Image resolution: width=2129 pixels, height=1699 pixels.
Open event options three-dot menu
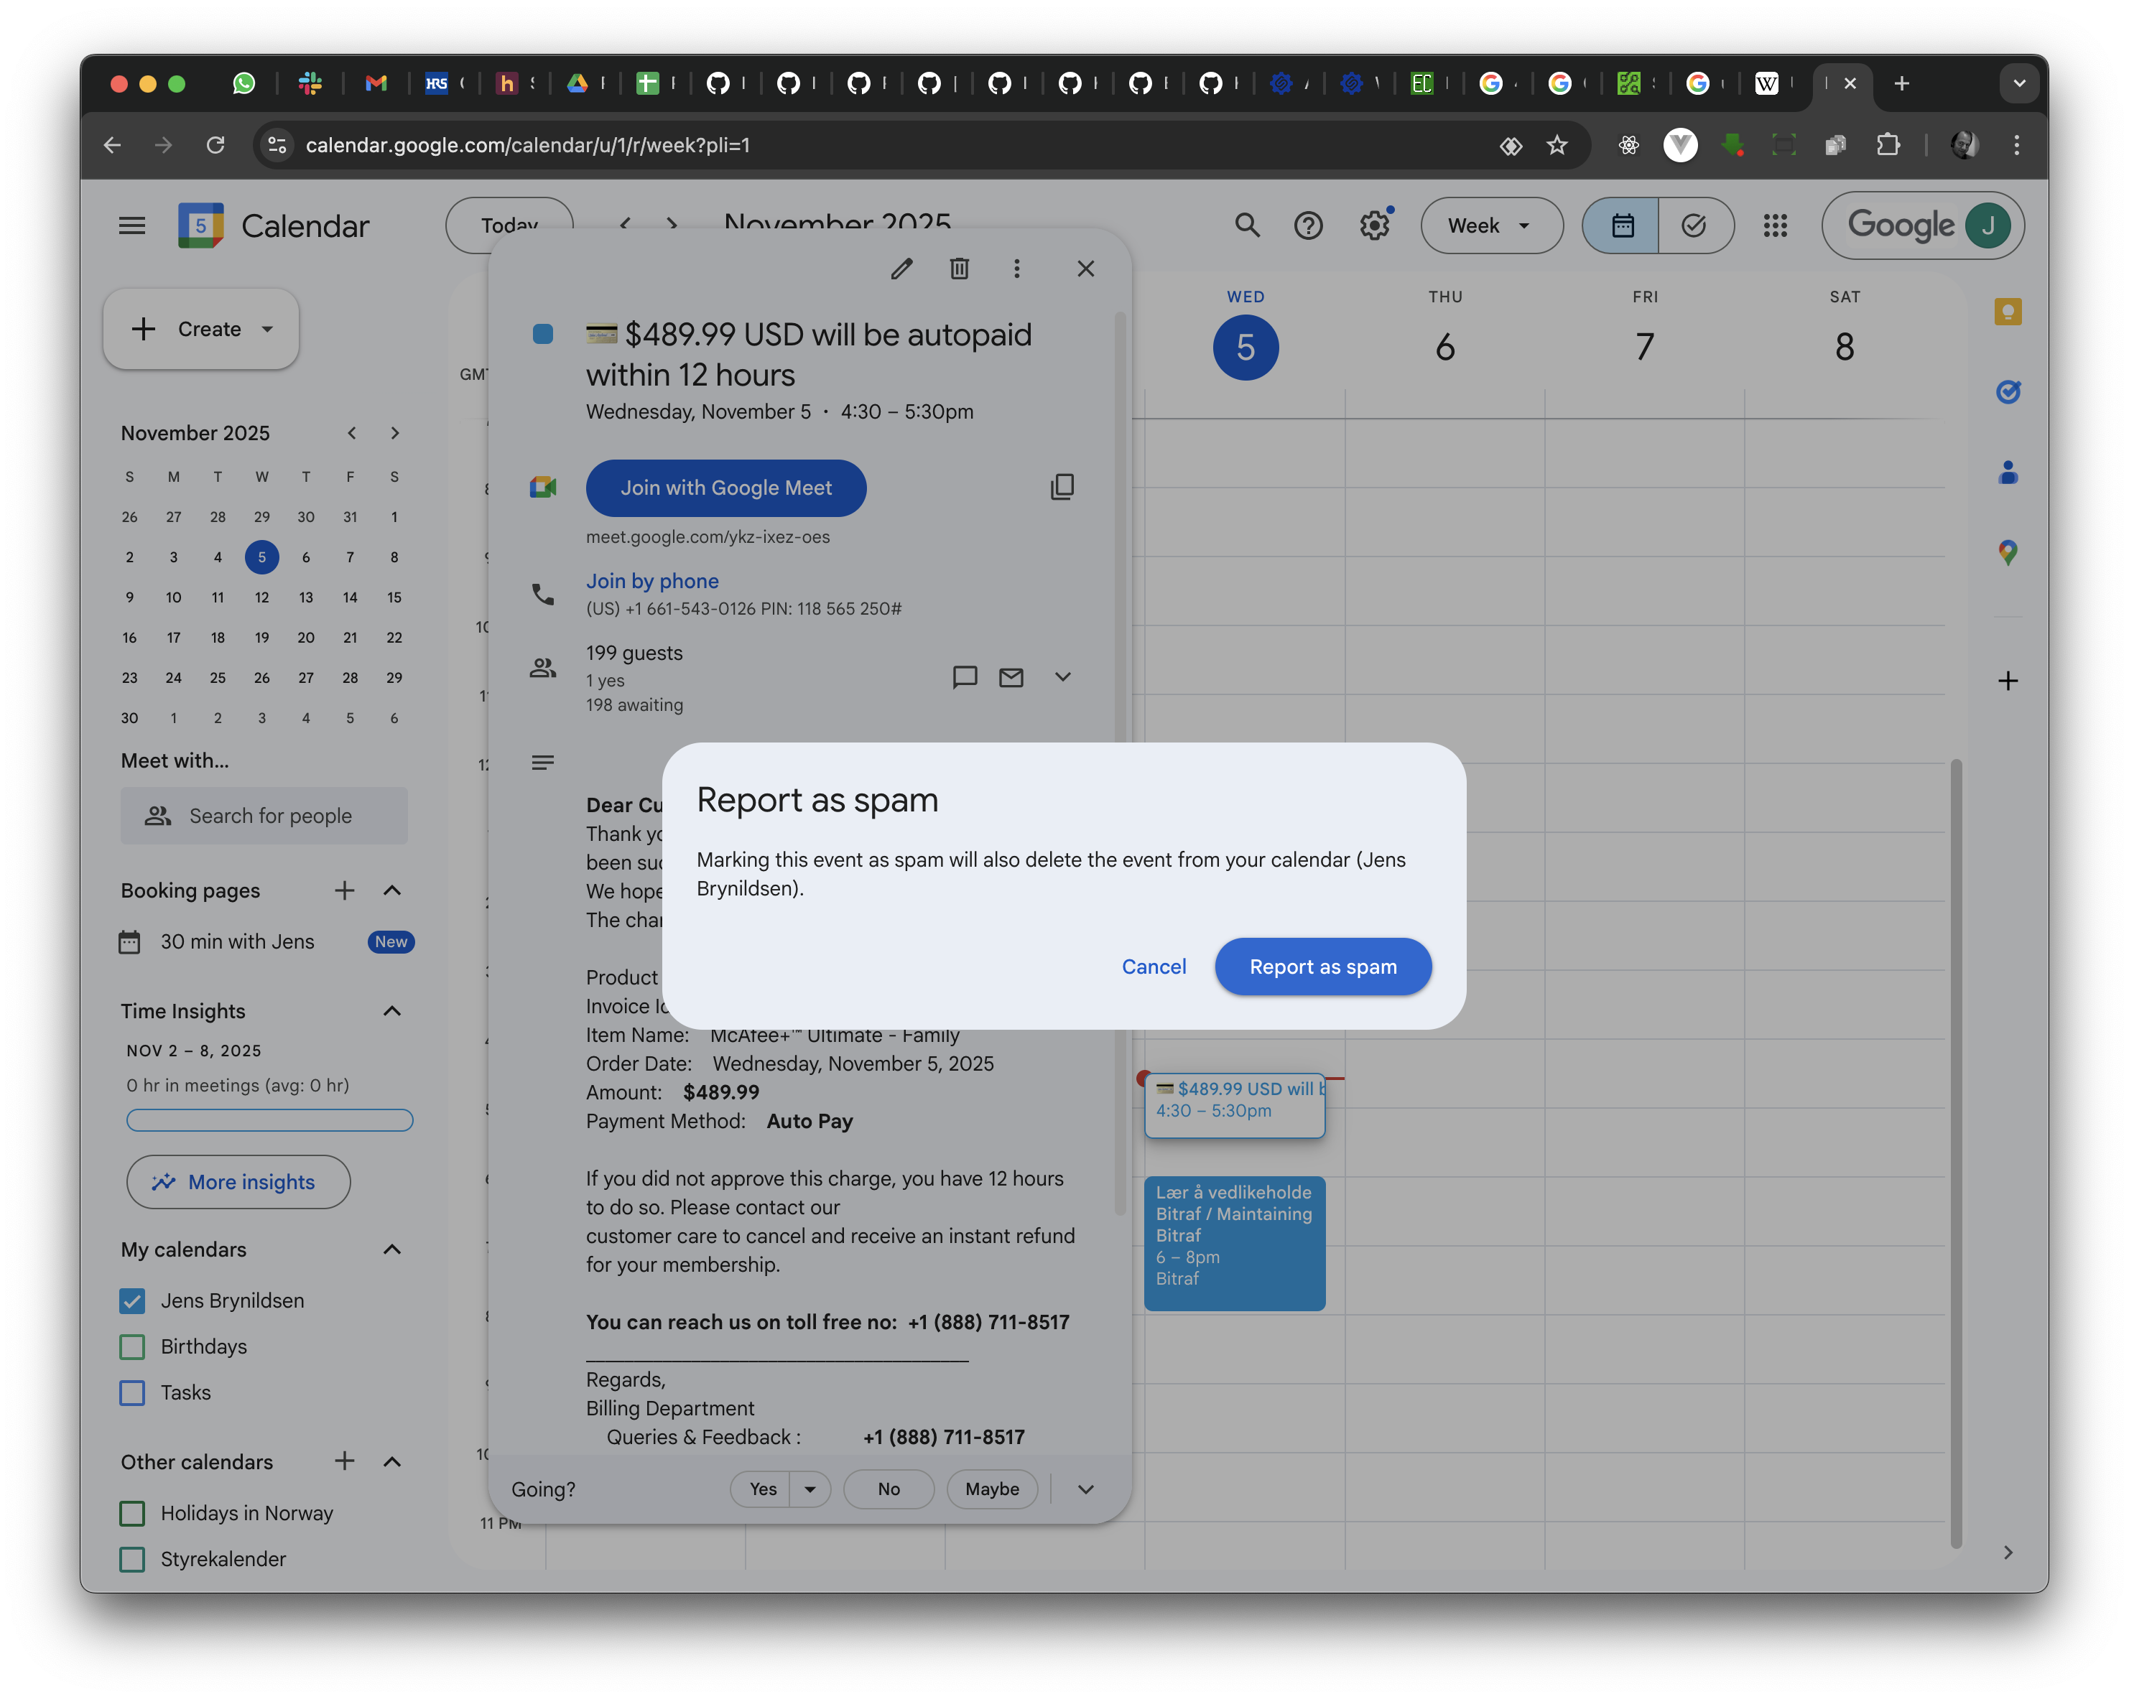[1016, 269]
